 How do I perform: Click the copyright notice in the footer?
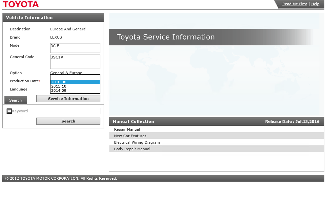tap(61, 178)
